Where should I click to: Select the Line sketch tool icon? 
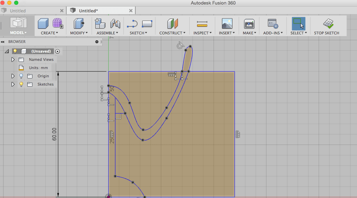coord(132,24)
